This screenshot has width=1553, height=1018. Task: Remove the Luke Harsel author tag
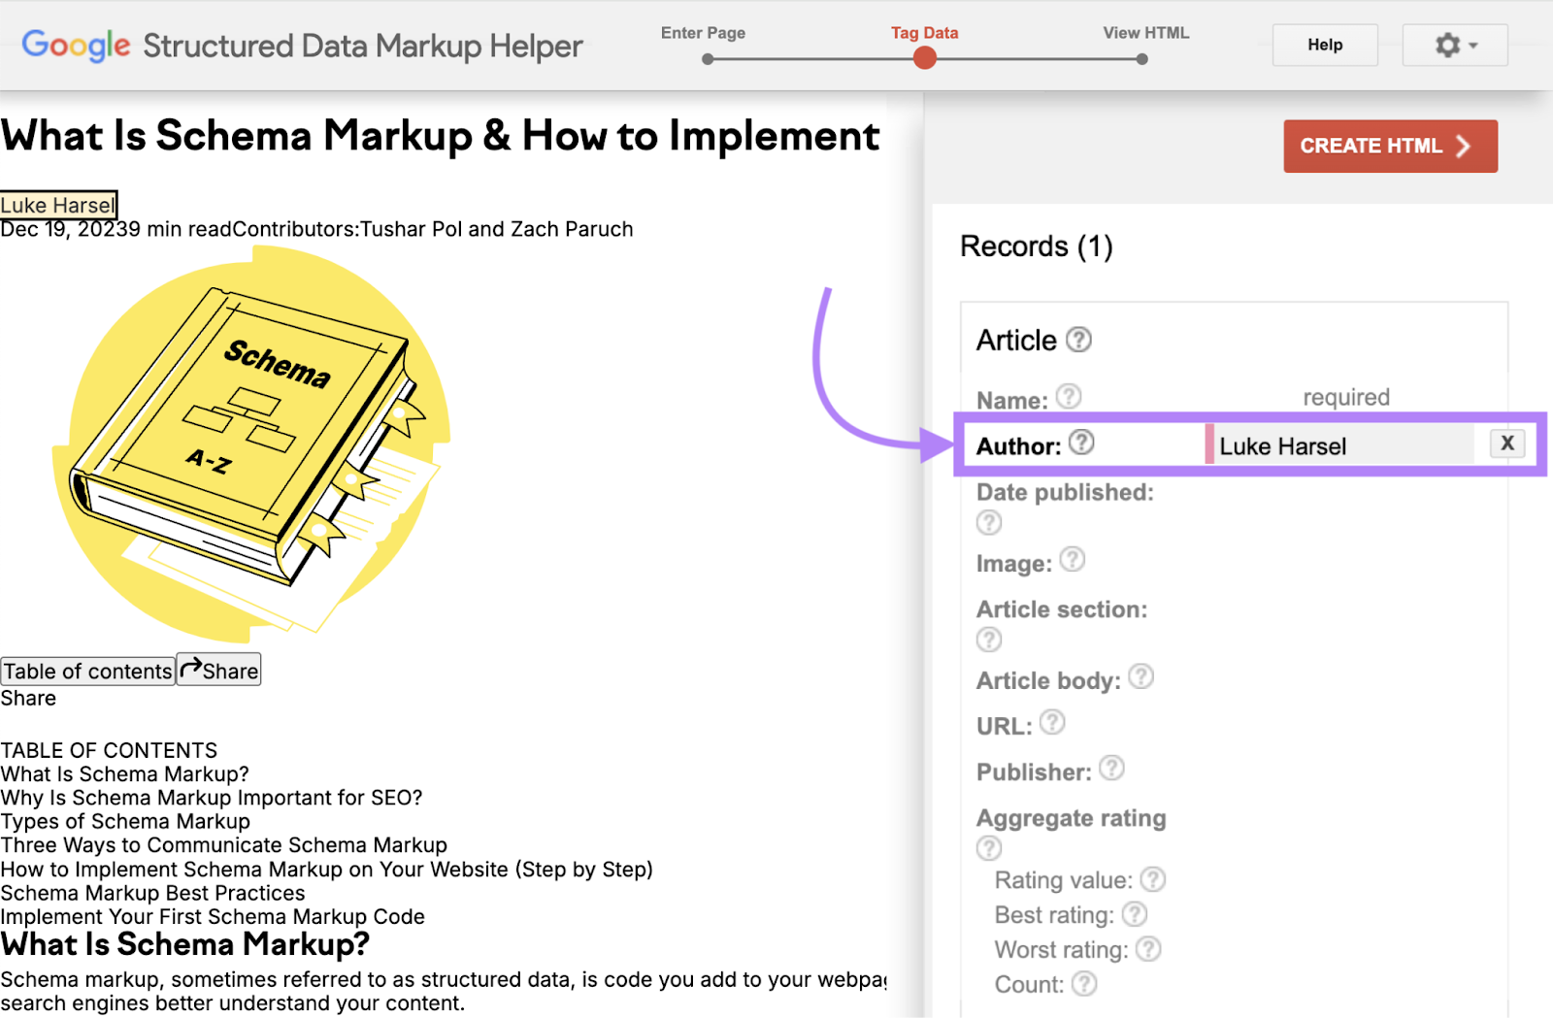(x=1507, y=443)
